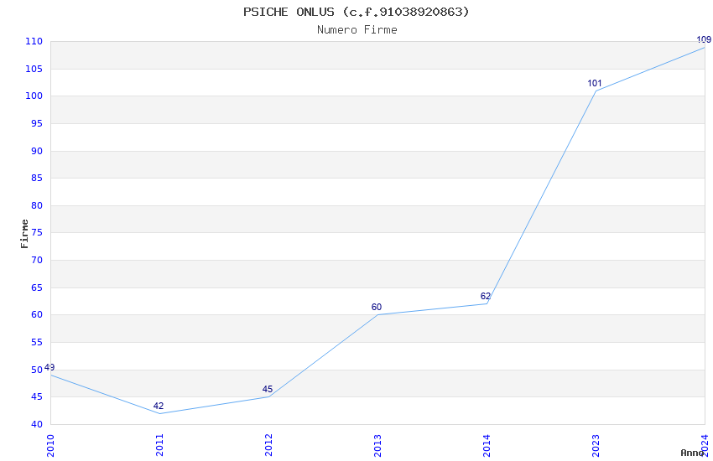Click the data point labeled 109

click(x=704, y=47)
